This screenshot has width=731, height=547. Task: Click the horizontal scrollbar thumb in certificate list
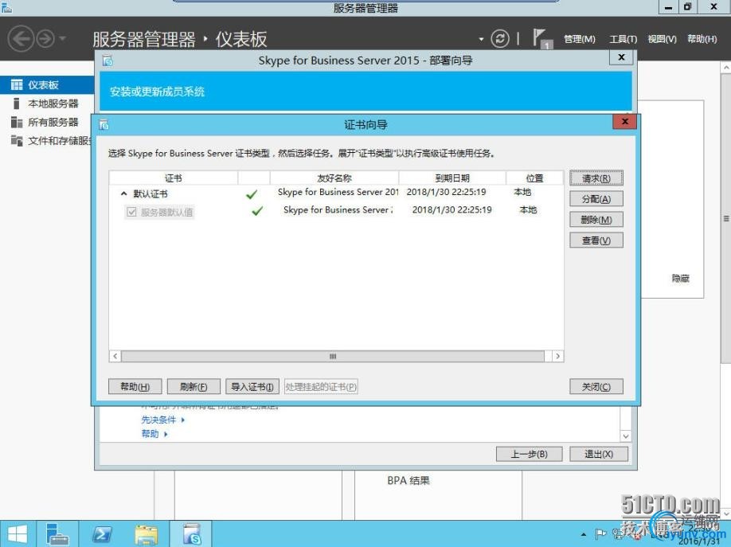tap(332, 356)
